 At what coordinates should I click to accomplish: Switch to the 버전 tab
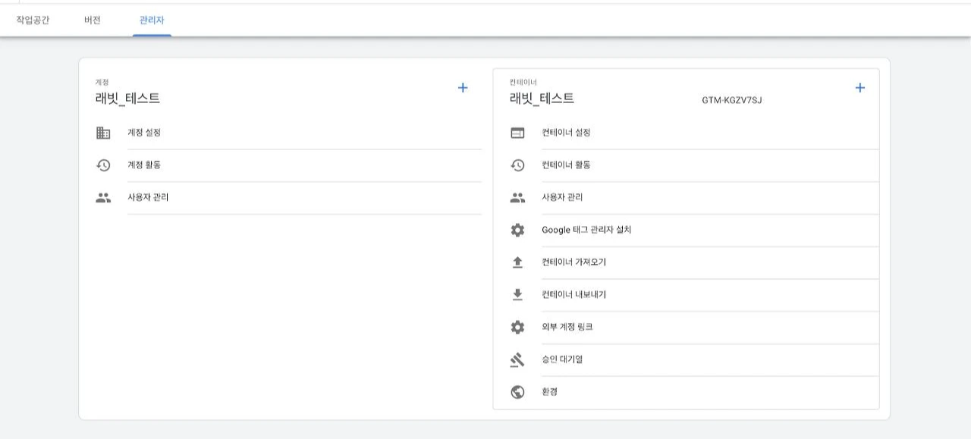[x=93, y=20]
